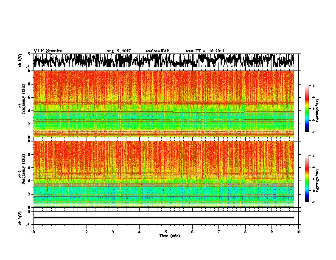Click the ch.2 frequency tick "8"
Screen dimensions: 336x260
[30, 155]
